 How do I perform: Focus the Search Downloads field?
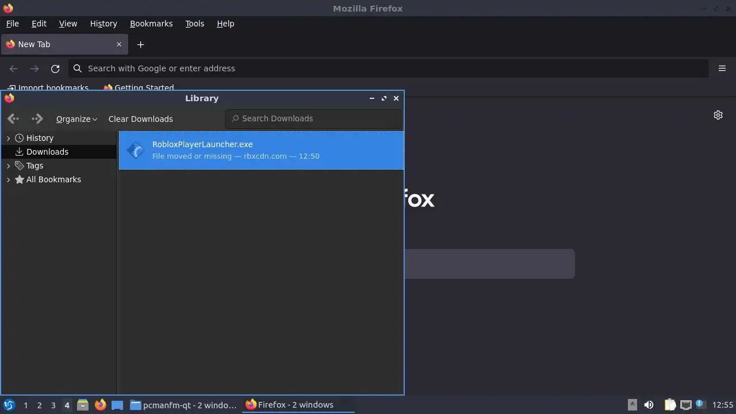click(313, 118)
